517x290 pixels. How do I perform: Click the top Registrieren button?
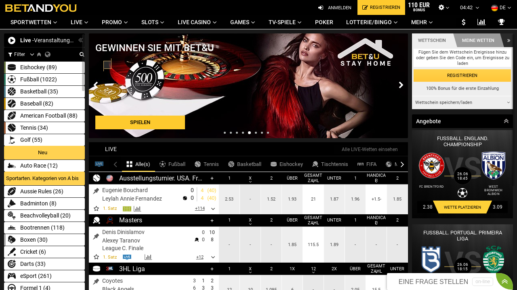[x=381, y=7]
